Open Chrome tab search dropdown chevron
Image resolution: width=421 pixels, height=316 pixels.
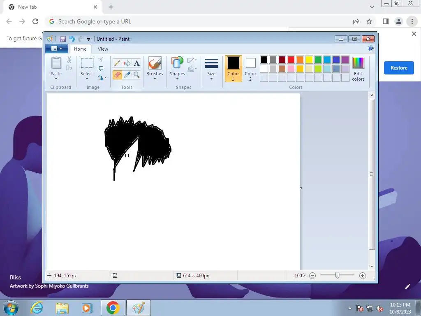[372, 7]
